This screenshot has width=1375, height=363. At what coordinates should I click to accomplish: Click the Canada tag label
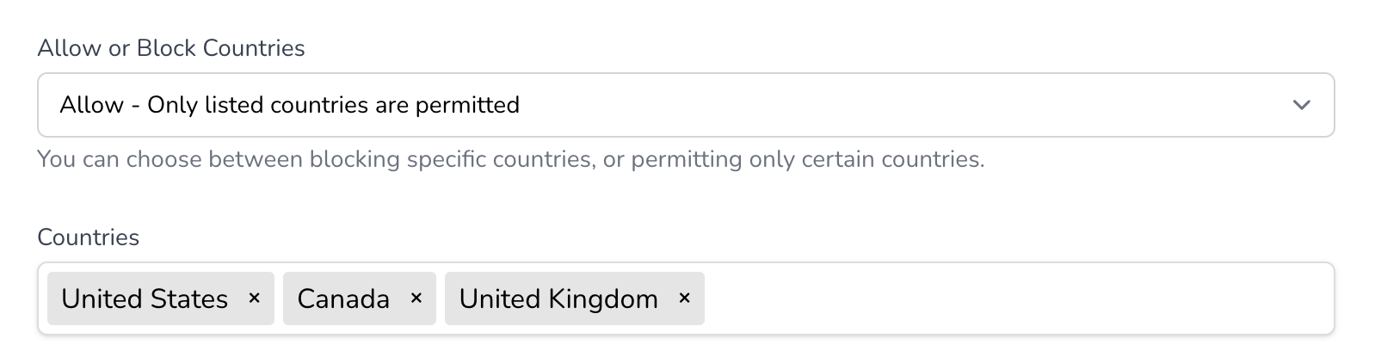click(343, 298)
